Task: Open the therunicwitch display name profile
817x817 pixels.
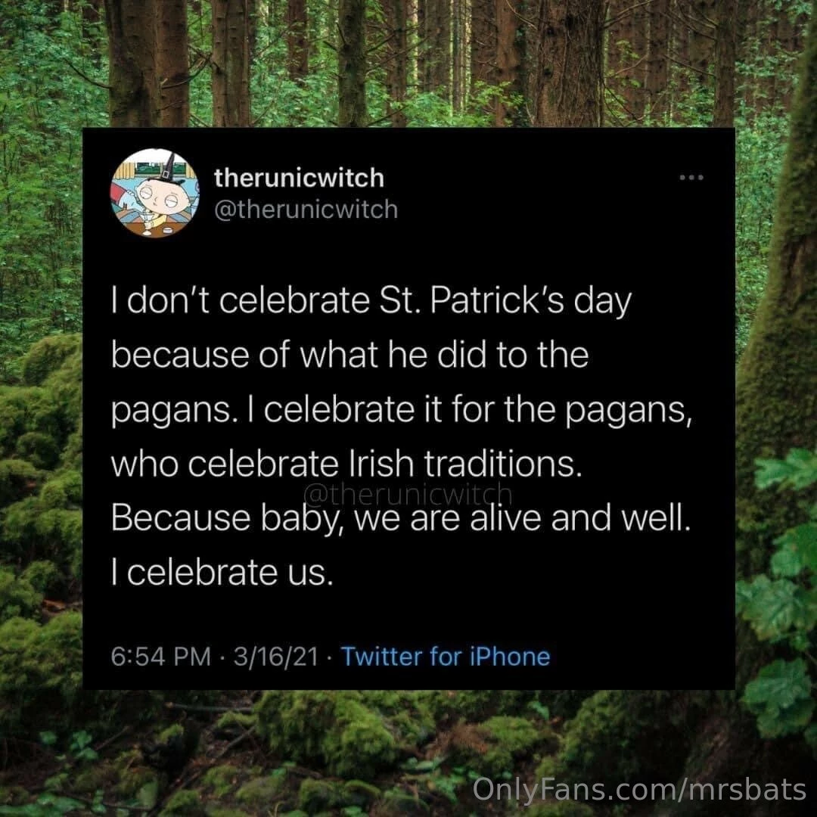Action: pos(299,178)
